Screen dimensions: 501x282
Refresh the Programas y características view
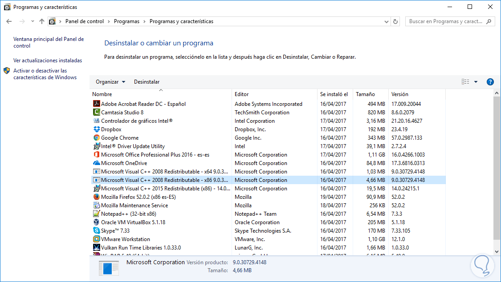[x=395, y=21]
